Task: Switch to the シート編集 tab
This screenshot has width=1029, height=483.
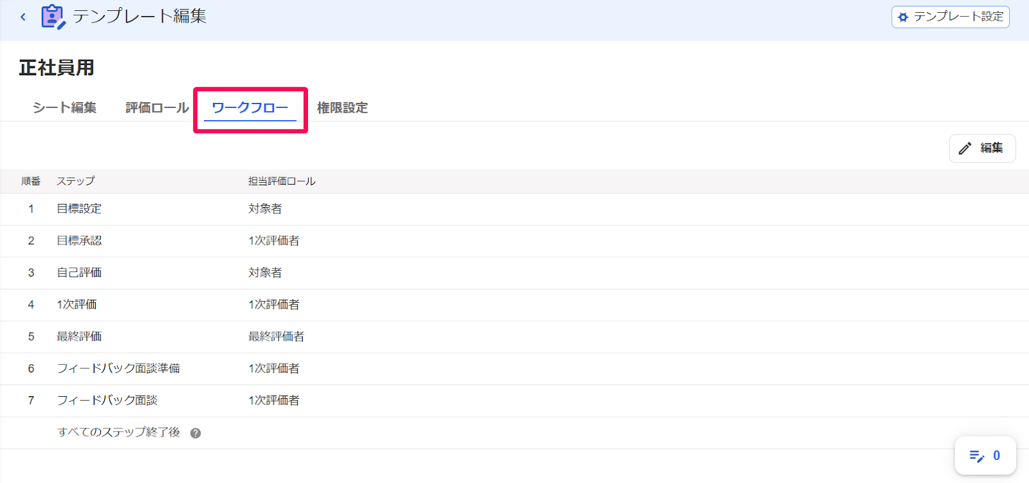Action: 64,108
